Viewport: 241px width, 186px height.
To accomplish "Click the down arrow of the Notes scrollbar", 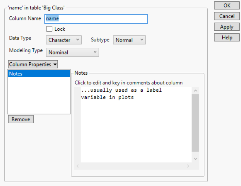I will pos(195,159).
